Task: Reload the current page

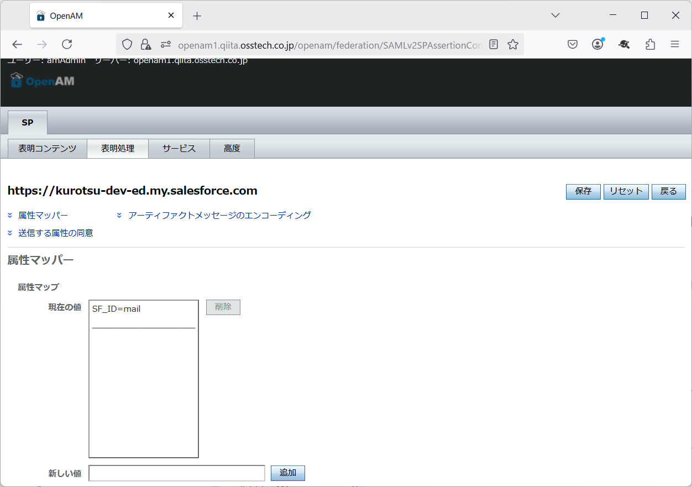Action: (x=67, y=45)
